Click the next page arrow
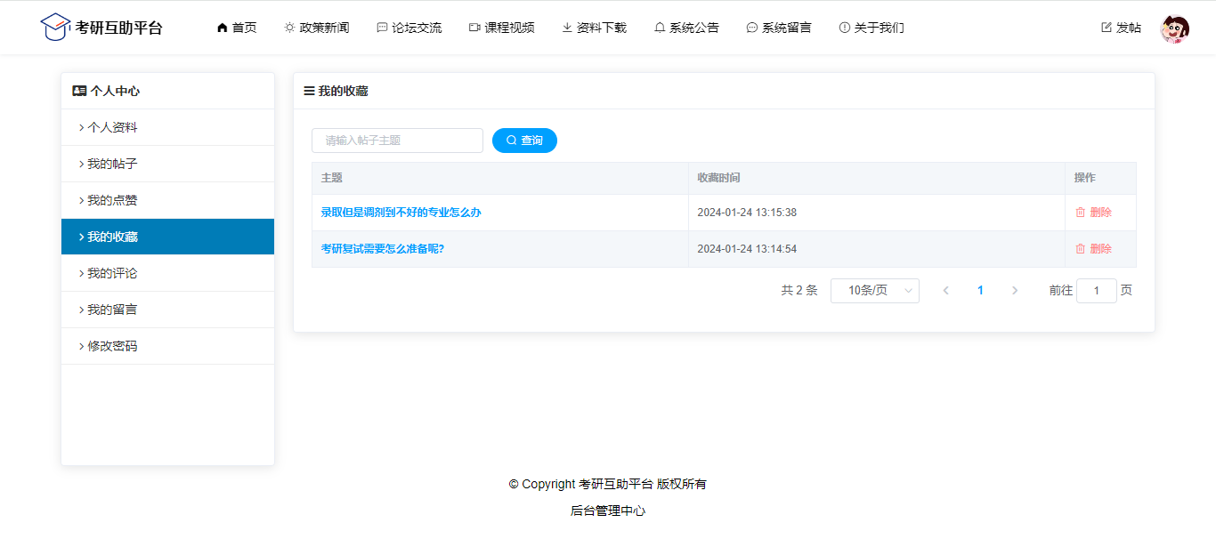Screen dimensions: 1216x539 1015,291
